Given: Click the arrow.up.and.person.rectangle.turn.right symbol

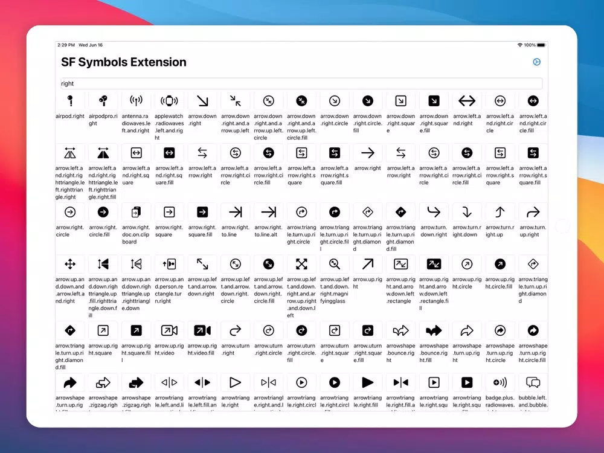Looking at the screenshot, I should point(169,265).
